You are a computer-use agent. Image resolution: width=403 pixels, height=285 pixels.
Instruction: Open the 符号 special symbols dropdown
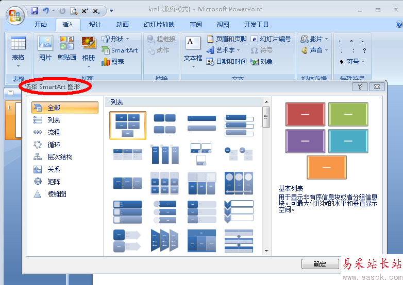pyautogui.click(x=352, y=62)
